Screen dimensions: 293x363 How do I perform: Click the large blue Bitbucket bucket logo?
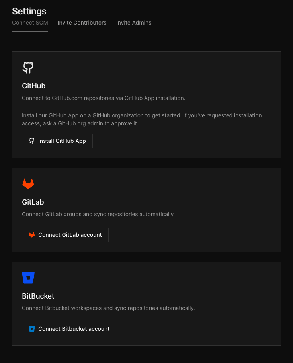tap(28, 278)
